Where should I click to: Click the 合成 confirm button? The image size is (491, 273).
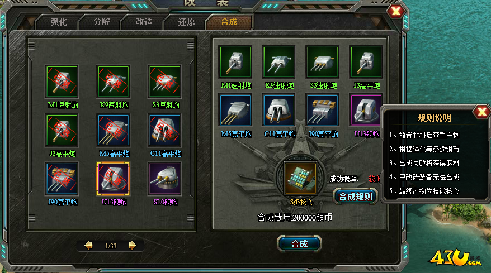[x=299, y=243]
